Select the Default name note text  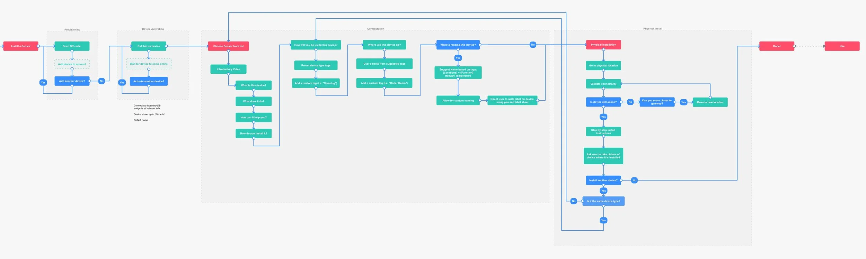141,120
